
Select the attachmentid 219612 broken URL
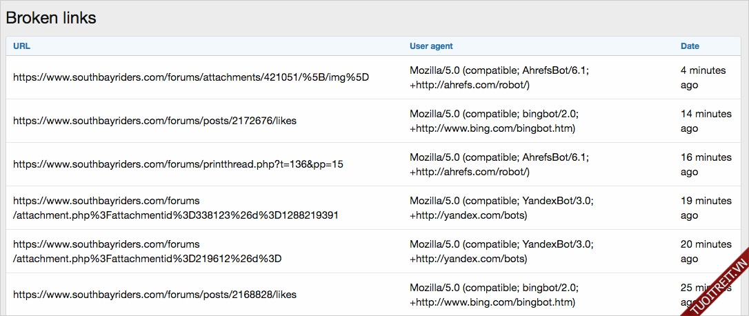(x=147, y=251)
